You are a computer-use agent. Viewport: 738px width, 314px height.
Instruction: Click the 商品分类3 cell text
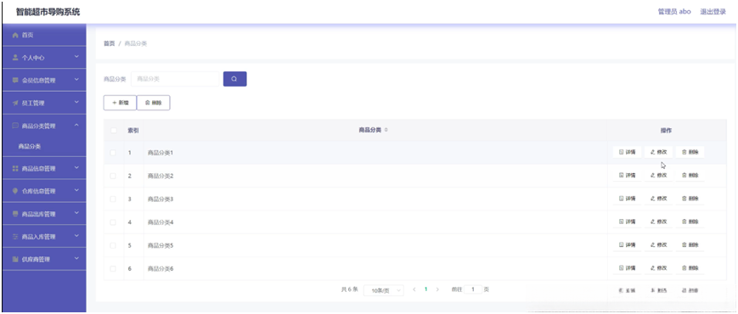[161, 199]
